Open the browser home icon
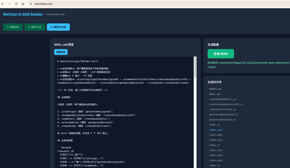Image resolution: width=290 pixels, height=168 pixels. [x=23, y=4]
